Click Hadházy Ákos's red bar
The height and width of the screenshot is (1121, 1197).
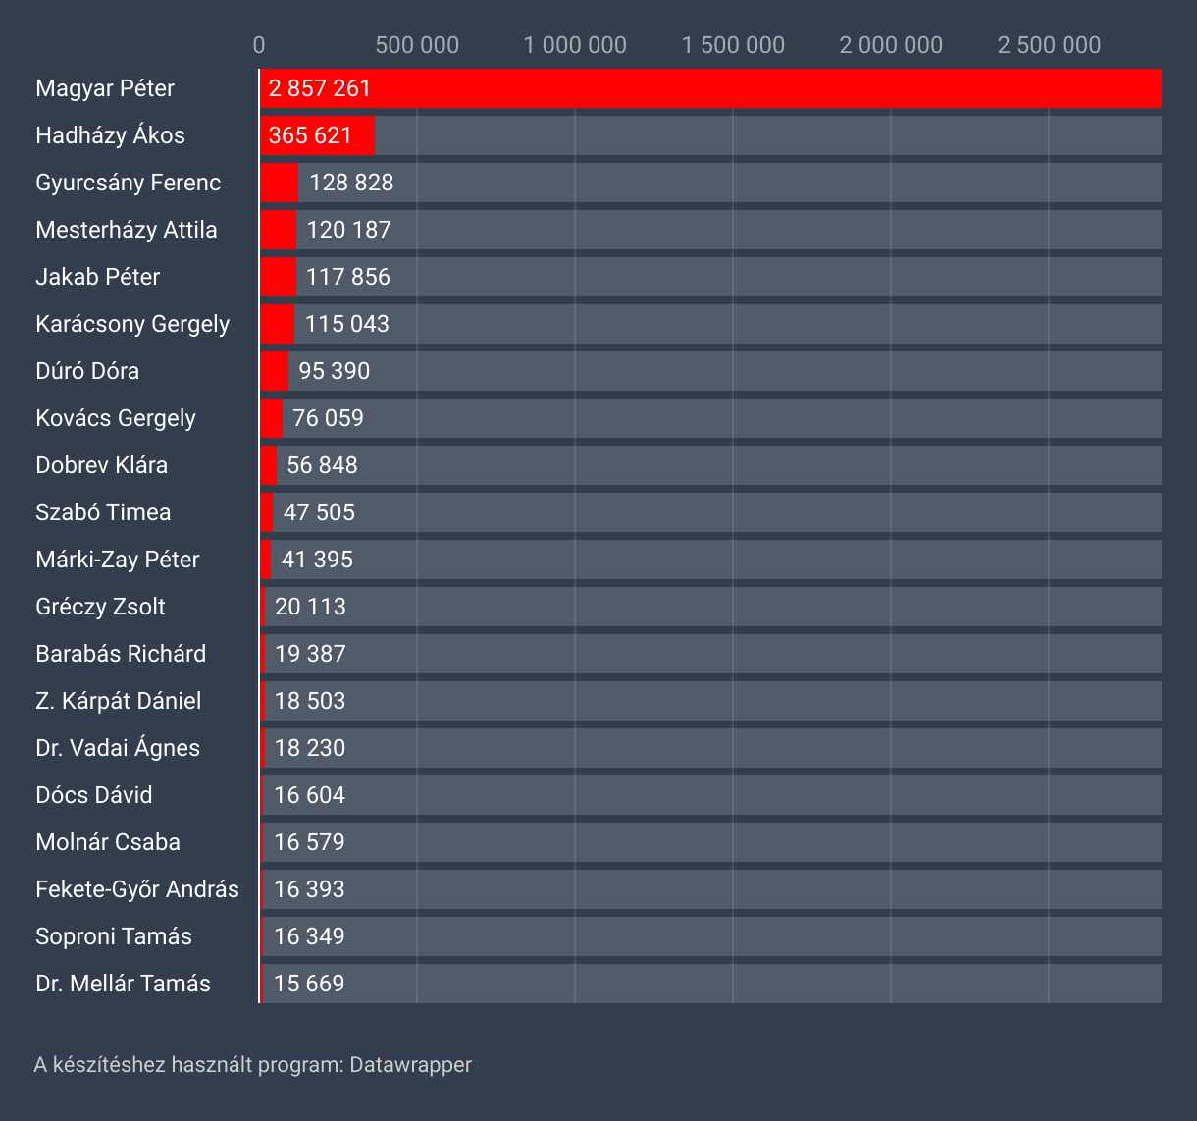pyautogui.click(x=317, y=135)
